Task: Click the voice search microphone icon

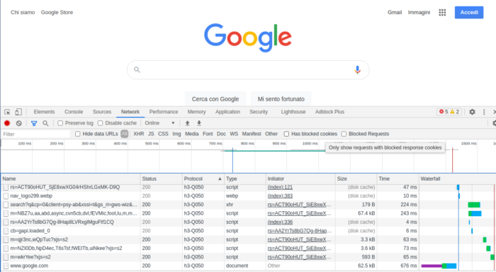Action: (x=357, y=70)
